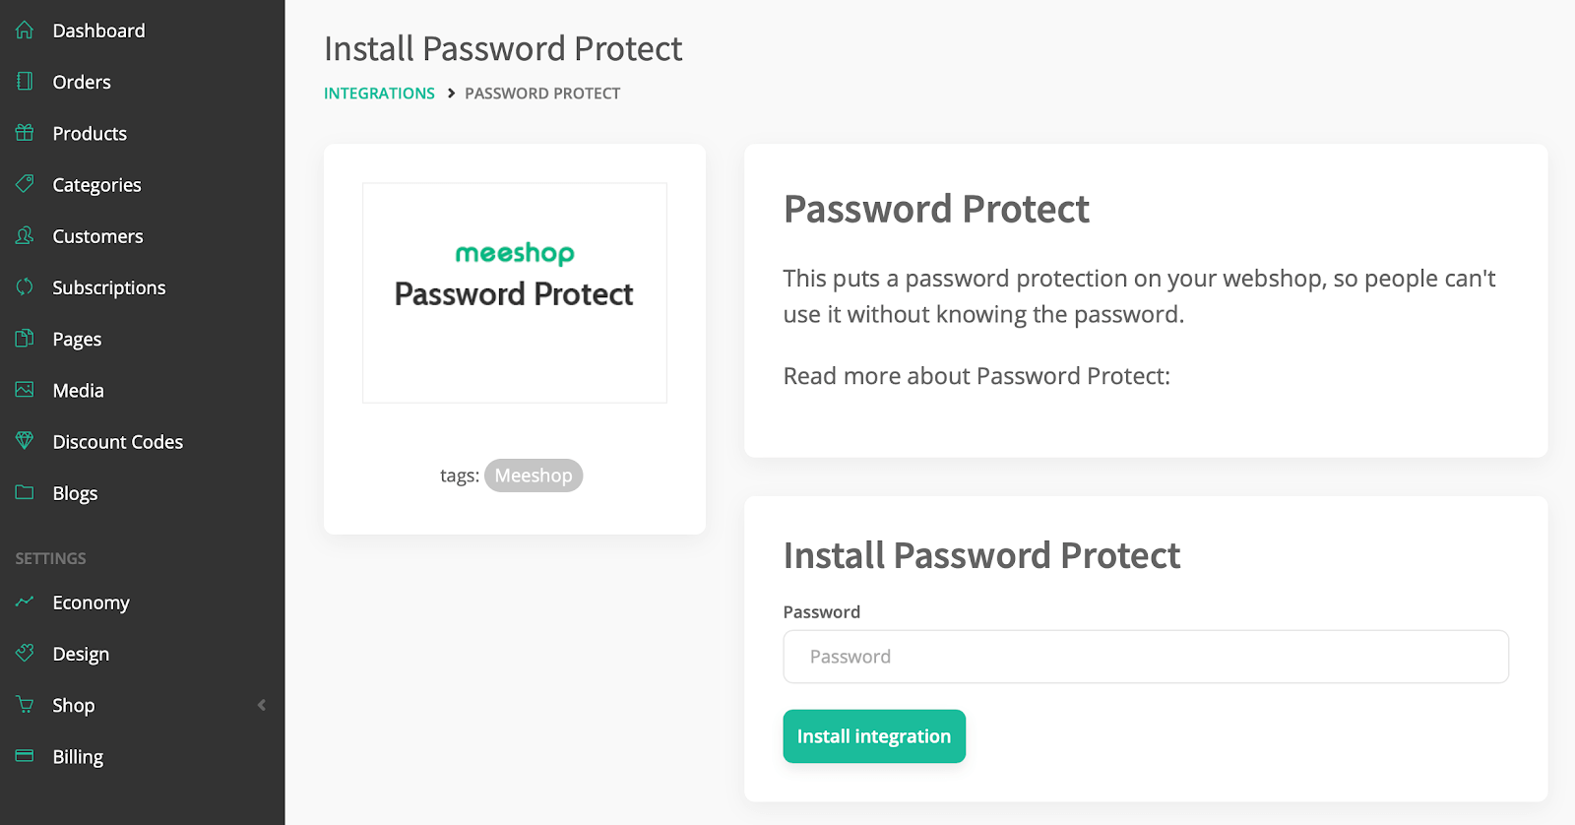The height and width of the screenshot is (825, 1575).
Task: Focus the Password input field
Action: 1146,657
